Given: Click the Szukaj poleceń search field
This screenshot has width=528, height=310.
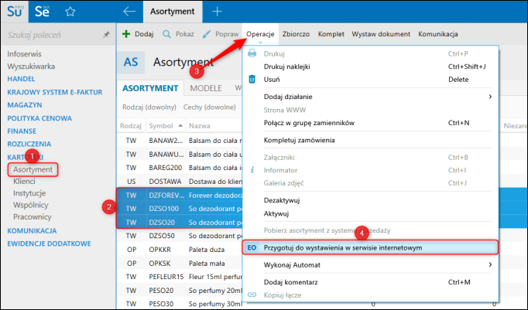Looking at the screenshot, I should coord(54,35).
